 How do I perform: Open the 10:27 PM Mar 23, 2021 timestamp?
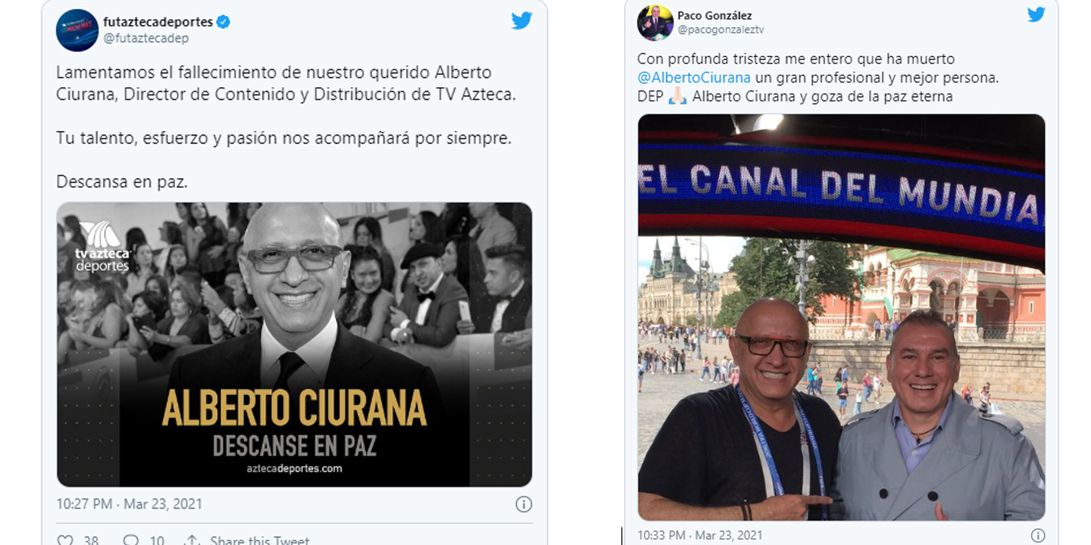(130, 503)
